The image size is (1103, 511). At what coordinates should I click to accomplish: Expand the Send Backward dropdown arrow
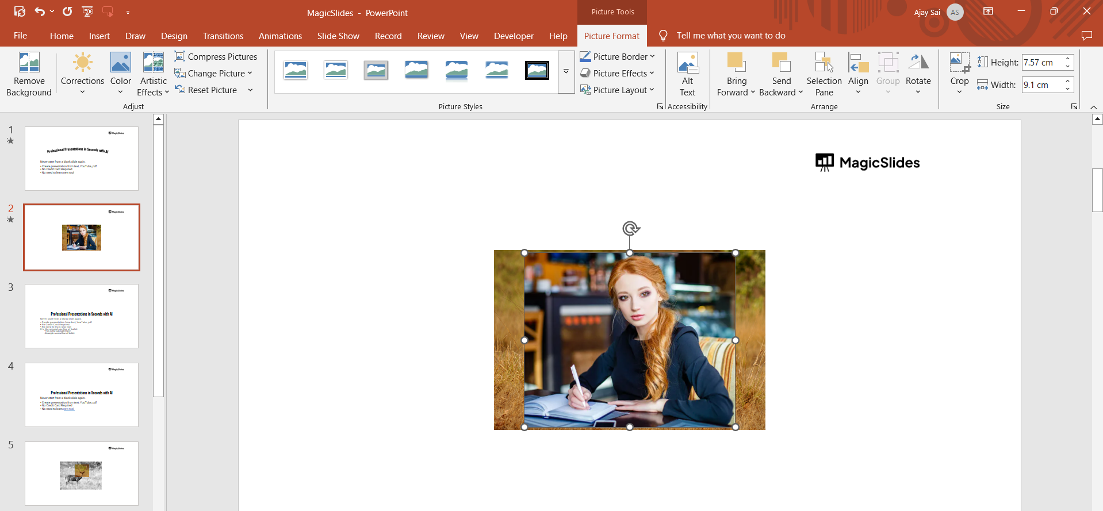801,92
